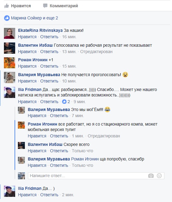Like the comment 'За наших!'

[x=27, y=37]
